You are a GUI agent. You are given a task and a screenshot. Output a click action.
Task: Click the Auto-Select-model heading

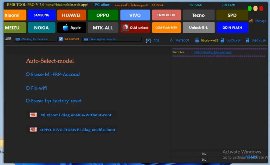pyautogui.click(x=50, y=61)
